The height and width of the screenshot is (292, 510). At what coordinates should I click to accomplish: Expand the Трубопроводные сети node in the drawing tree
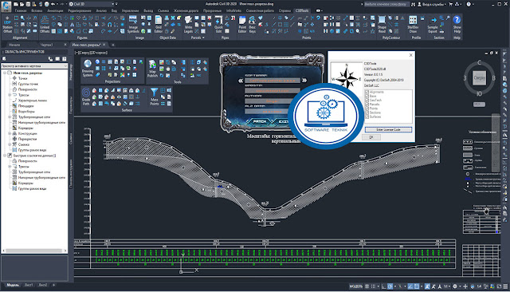(x=10, y=116)
